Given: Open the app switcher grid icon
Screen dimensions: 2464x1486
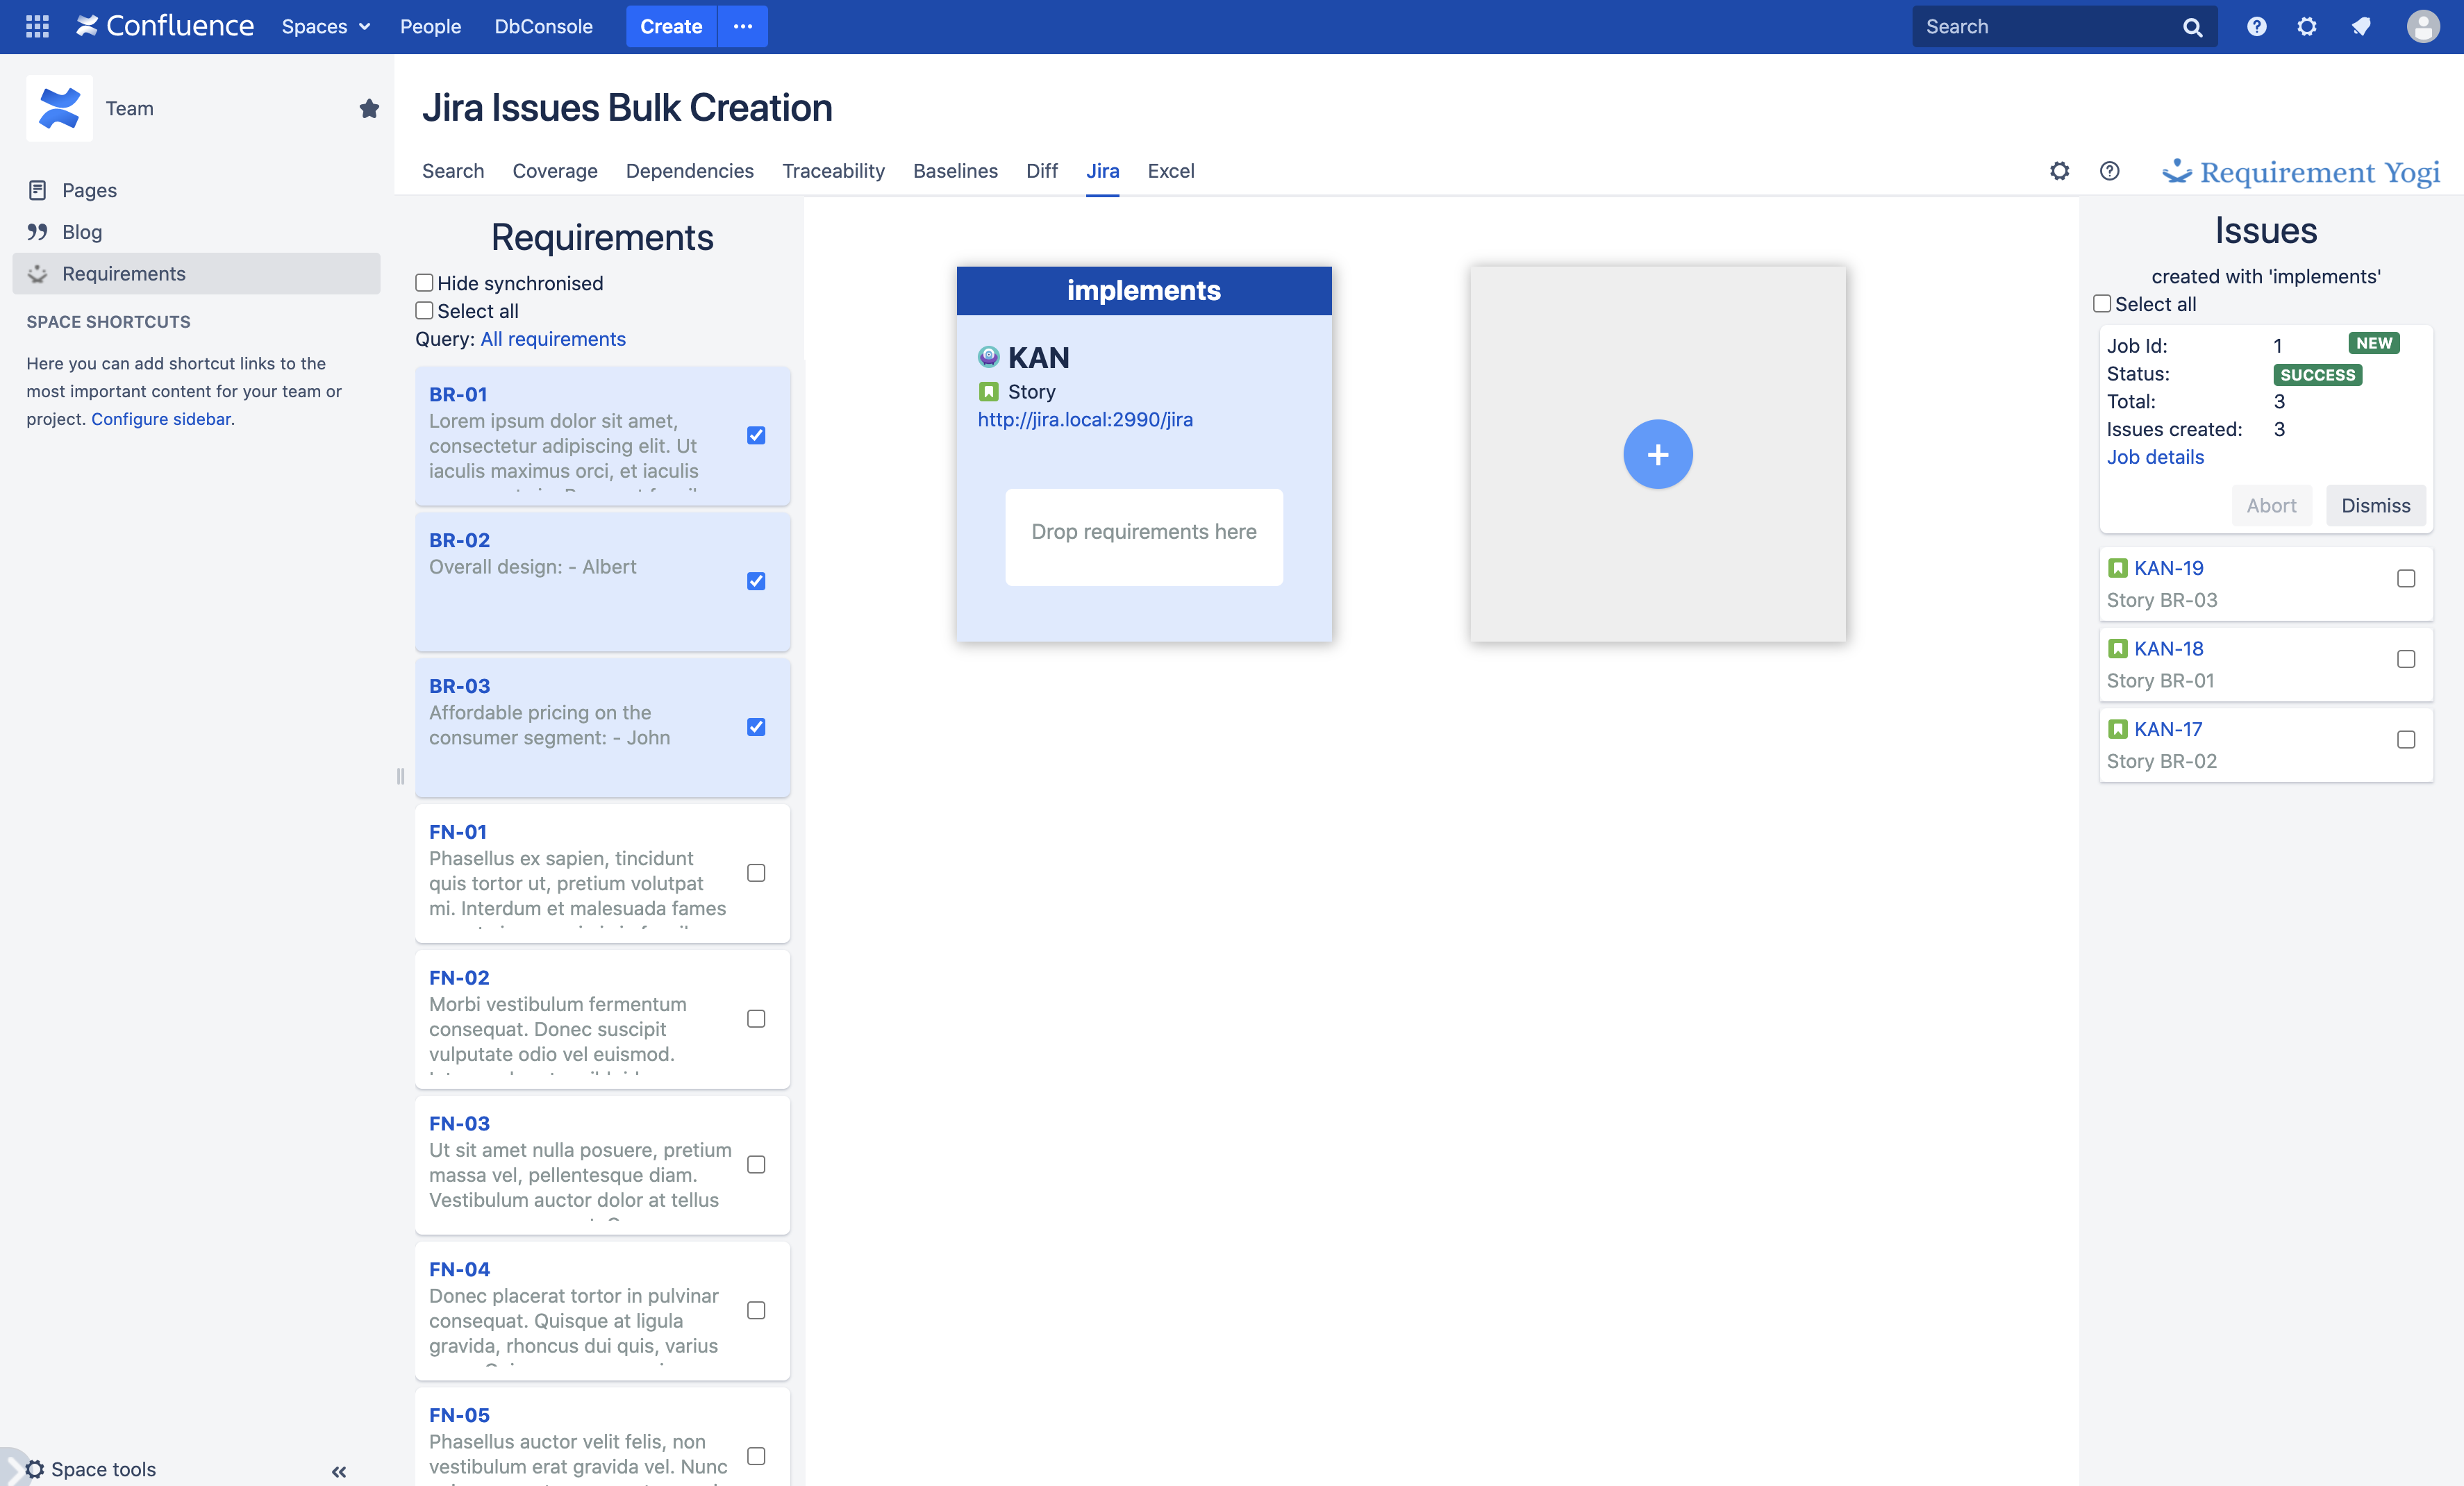Looking at the screenshot, I should (37, 27).
